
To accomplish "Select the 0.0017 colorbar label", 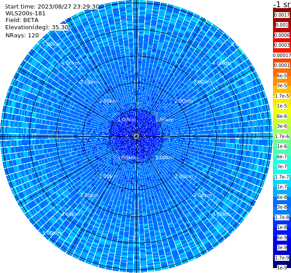I will tap(282, 15).
